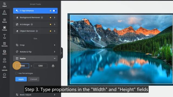173x97 pixels.
Task: Check the Use Percentages checkbox
Action: (x=16, y=73)
